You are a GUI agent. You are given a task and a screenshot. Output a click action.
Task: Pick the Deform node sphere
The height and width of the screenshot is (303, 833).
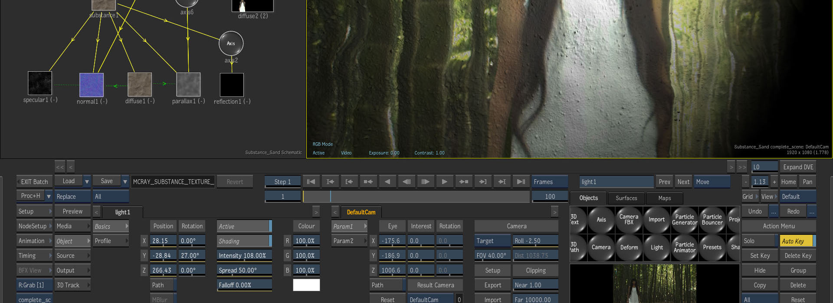point(629,247)
